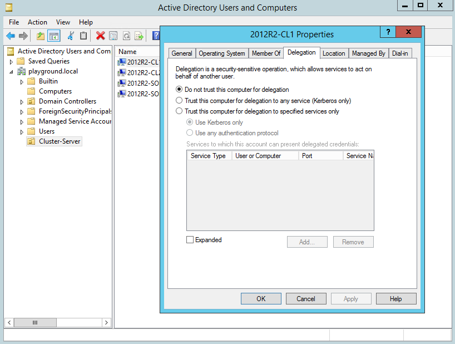Check the Expanded checkbox
The height and width of the screenshot is (344, 455).
[190, 240]
